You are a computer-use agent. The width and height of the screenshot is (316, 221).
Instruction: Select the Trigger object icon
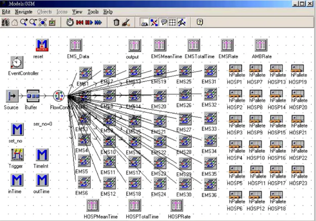pos(17,155)
